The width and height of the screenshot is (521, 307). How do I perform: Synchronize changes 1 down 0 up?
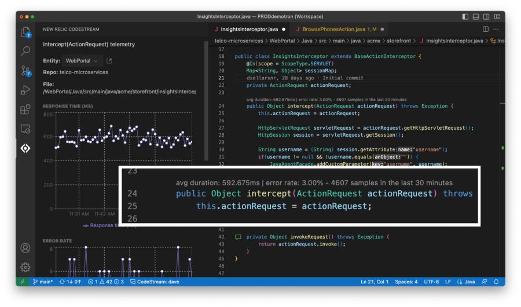pos(70,282)
